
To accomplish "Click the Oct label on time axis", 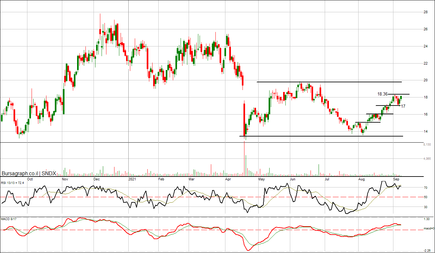I will [30, 179].
